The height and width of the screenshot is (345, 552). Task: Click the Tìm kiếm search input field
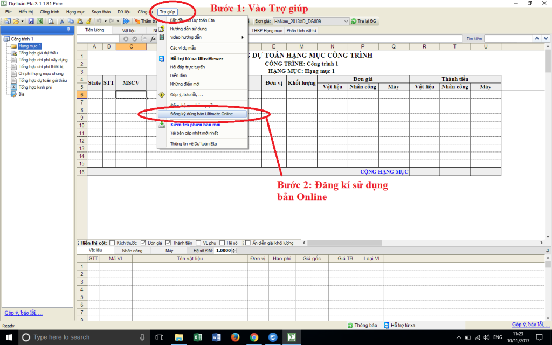click(507, 39)
